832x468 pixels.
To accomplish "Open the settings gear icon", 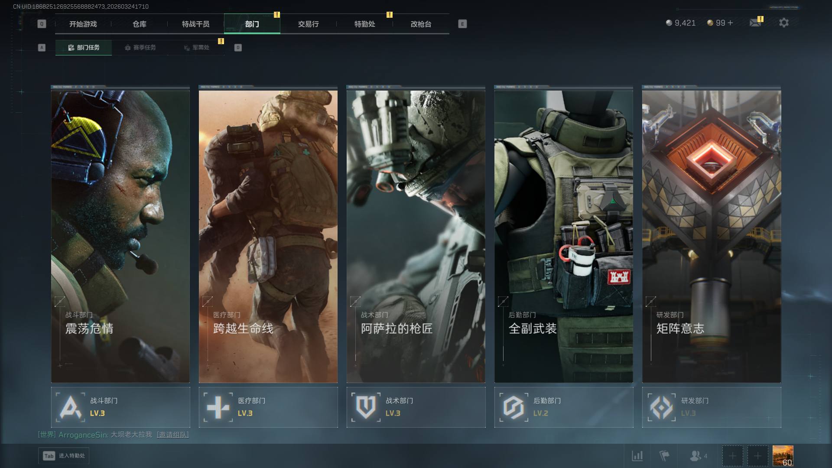I will pyautogui.click(x=783, y=23).
